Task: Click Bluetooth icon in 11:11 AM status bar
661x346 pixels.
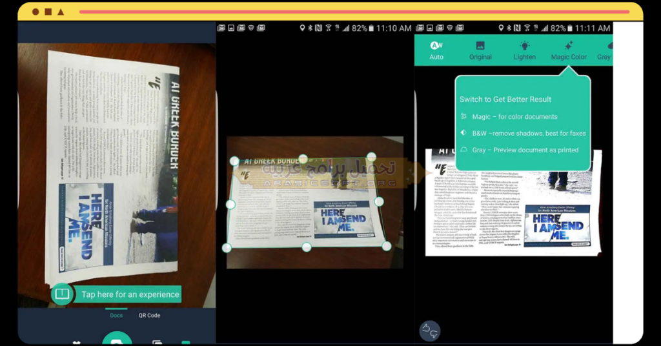Action: (509, 28)
